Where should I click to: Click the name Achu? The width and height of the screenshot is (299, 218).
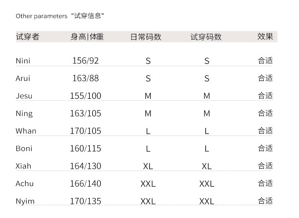(25, 184)
